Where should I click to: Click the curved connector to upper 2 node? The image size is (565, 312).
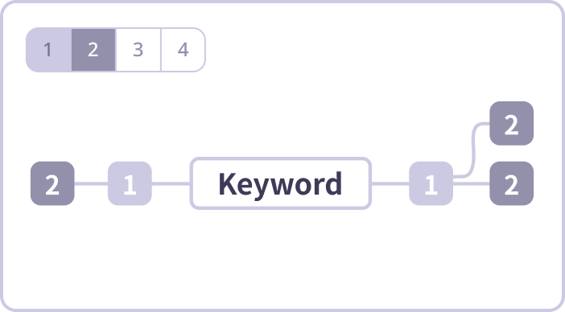coord(473,150)
